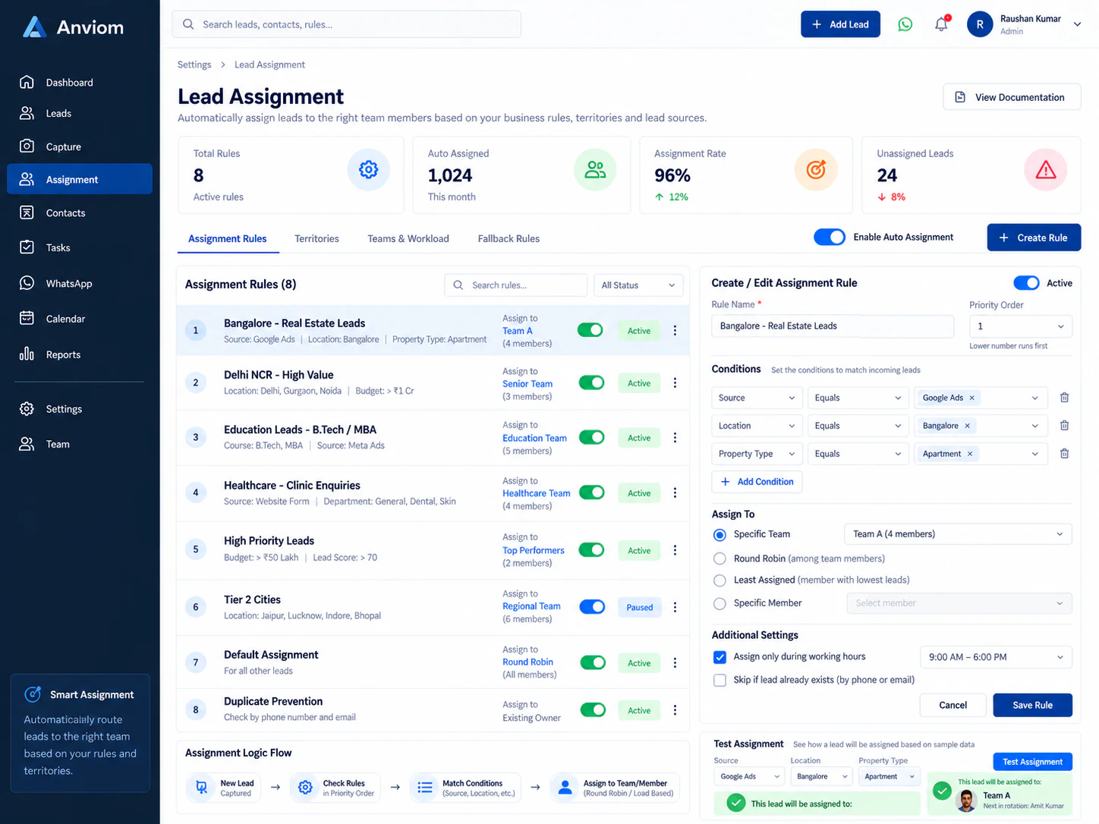Click the Smart Assignment card icon

[x=33, y=694]
